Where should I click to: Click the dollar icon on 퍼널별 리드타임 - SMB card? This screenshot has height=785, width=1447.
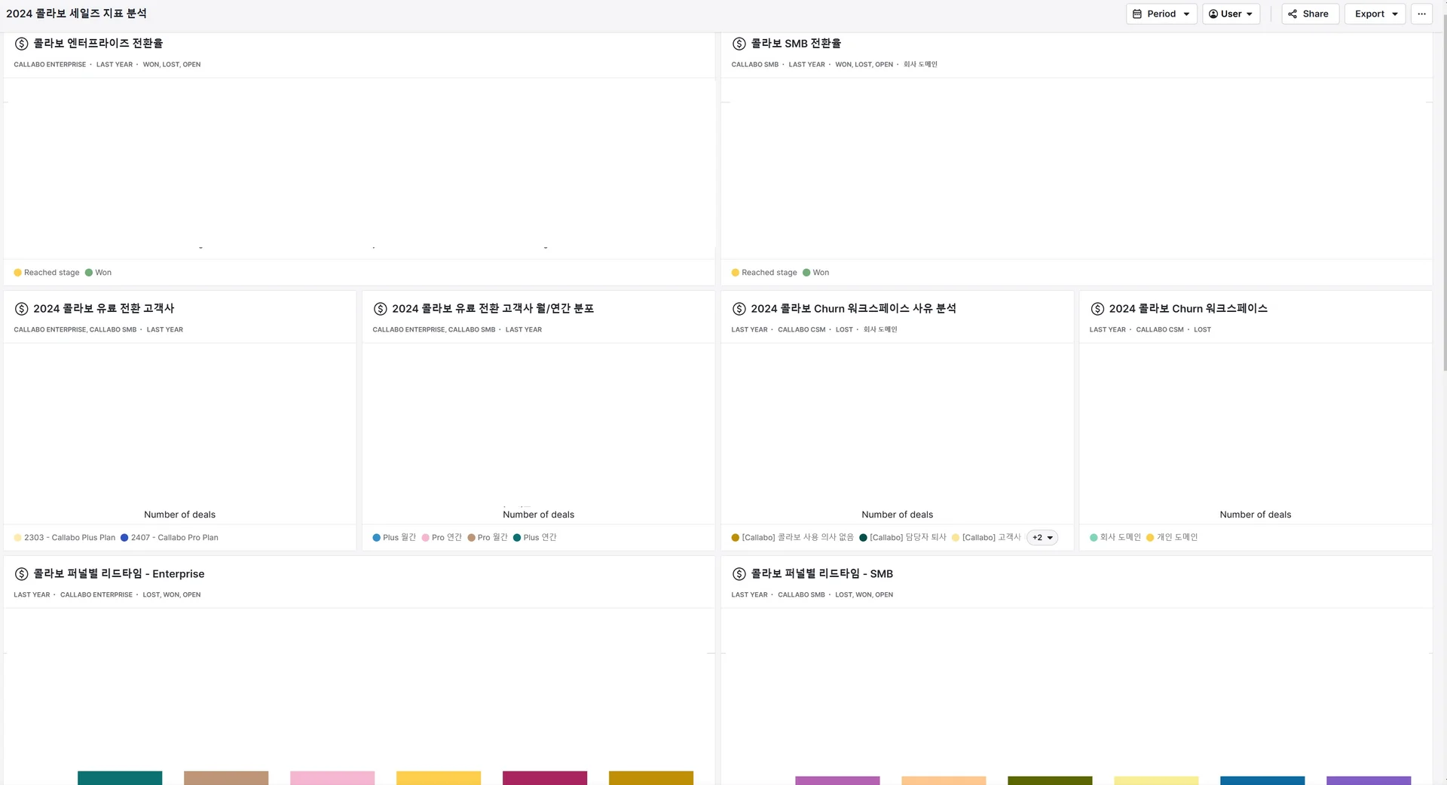coord(738,573)
